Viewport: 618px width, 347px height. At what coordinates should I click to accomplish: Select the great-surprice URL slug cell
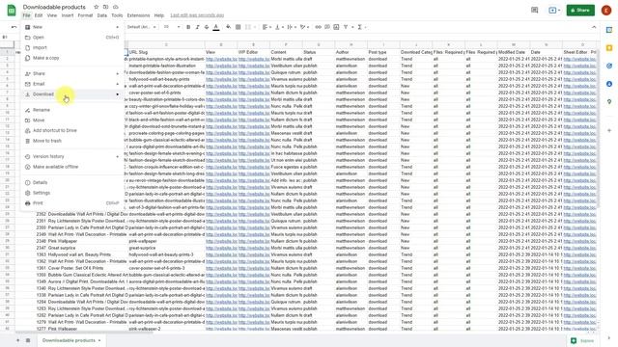click(x=166, y=248)
